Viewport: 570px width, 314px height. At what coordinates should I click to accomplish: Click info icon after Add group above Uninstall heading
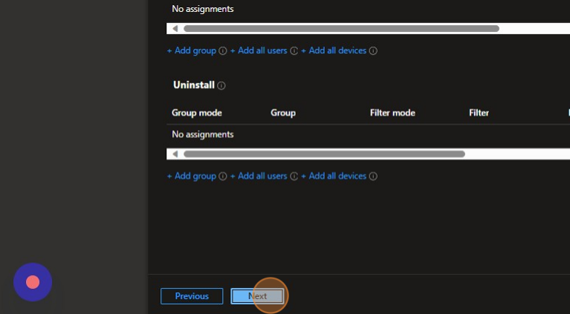click(223, 51)
